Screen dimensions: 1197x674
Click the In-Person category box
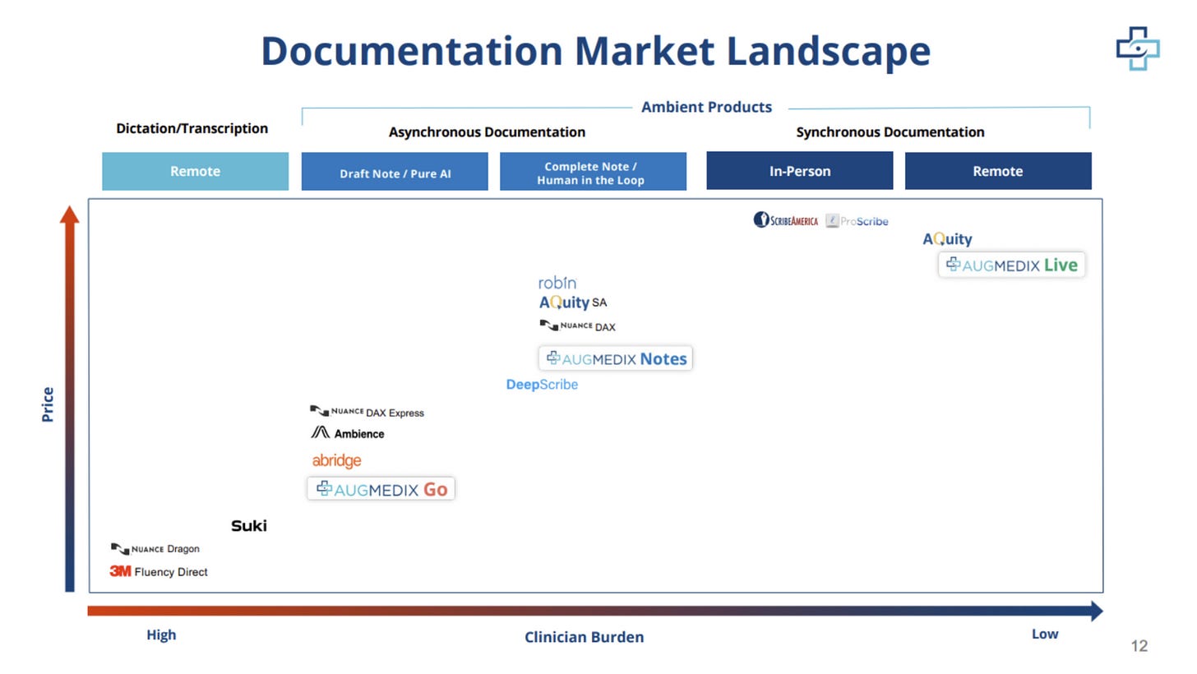(x=800, y=171)
